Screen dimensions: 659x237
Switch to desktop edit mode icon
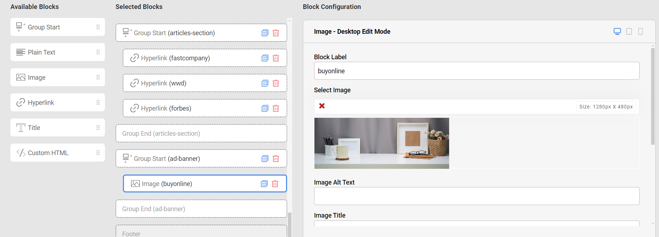point(617,32)
